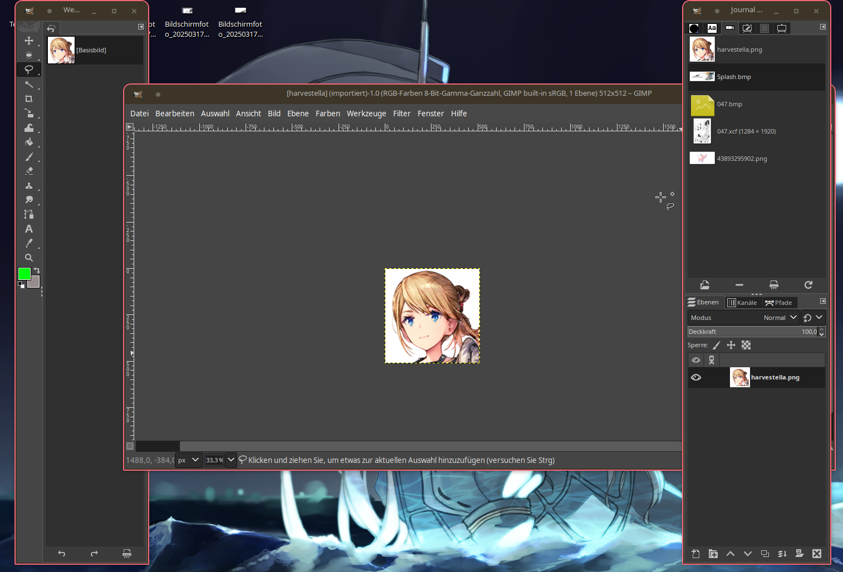Image resolution: width=843 pixels, height=572 pixels.
Task: Toggle the alpha channel lock
Action: coord(746,345)
